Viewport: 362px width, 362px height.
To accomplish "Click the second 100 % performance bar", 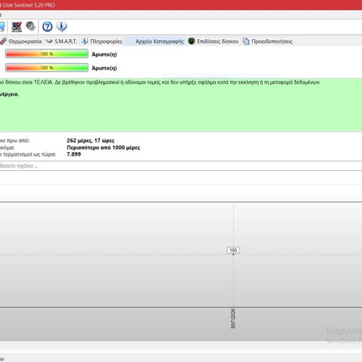I will tap(46, 67).
